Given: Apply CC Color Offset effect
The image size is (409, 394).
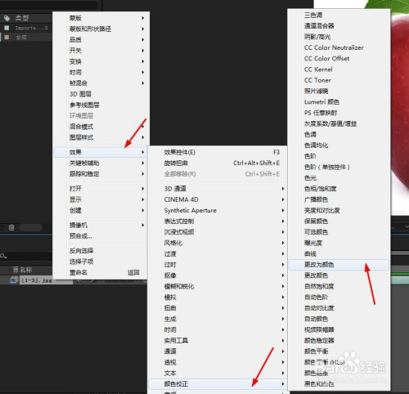Looking at the screenshot, I should pos(339,59).
